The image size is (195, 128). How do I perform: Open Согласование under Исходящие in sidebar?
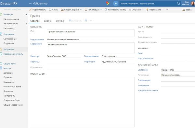(10, 39)
